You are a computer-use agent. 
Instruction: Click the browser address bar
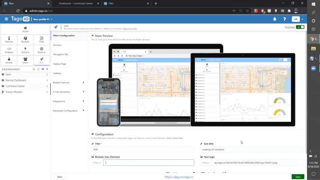click(x=128, y=11)
